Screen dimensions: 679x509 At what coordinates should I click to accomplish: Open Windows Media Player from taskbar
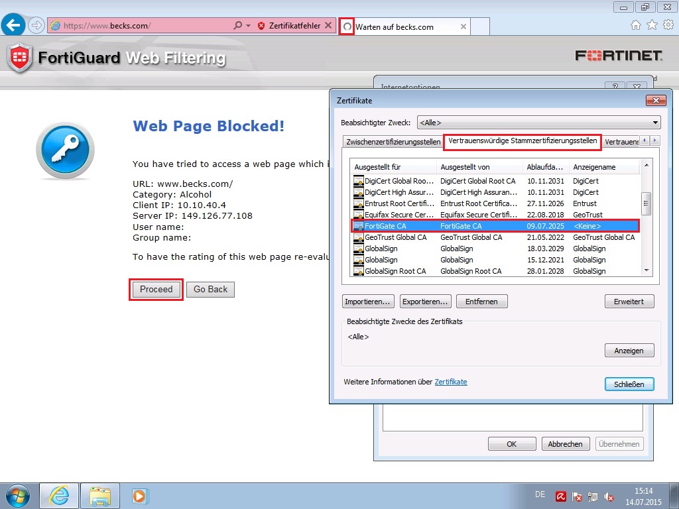140,496
